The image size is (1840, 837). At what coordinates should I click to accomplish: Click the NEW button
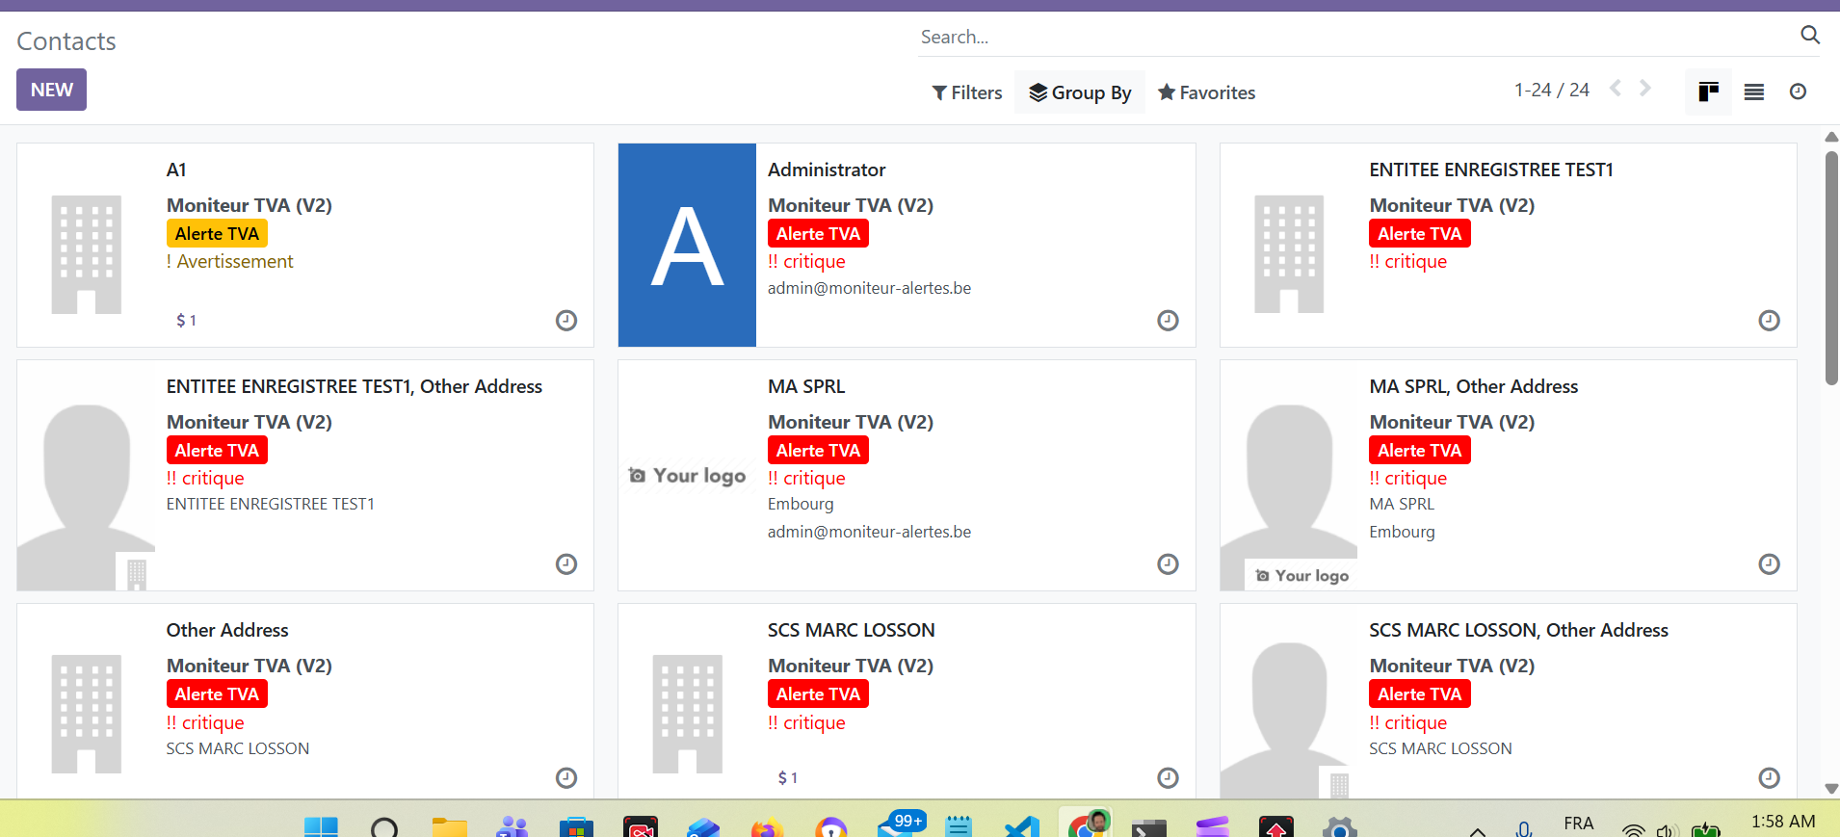coord(51,90)
